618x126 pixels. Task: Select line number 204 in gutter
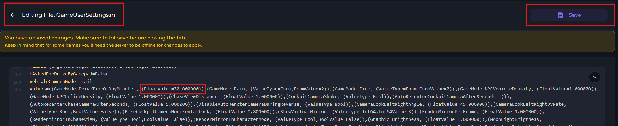[x=17, y=82]
